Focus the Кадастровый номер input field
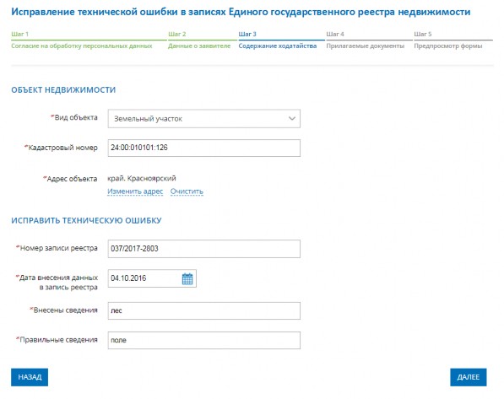The image size is (504, 399). (204, 148)
